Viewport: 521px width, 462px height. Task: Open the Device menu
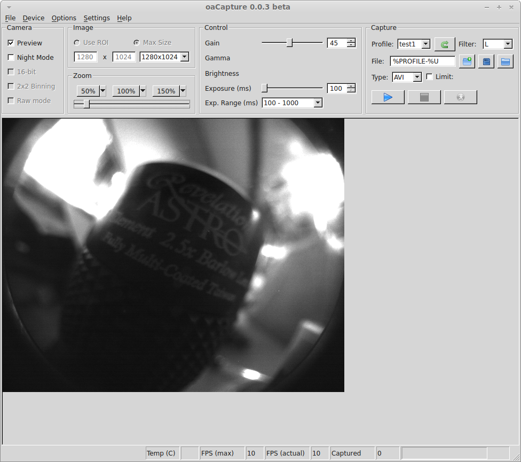coord(34,18)
